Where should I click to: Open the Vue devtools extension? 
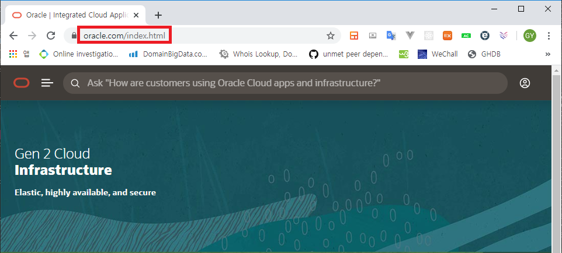click(x=410, y=36)
